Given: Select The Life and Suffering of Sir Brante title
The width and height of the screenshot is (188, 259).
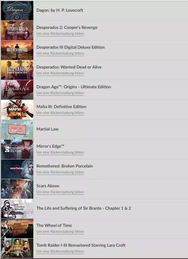Looking at the screenshot, I should [x=83, y=208].
